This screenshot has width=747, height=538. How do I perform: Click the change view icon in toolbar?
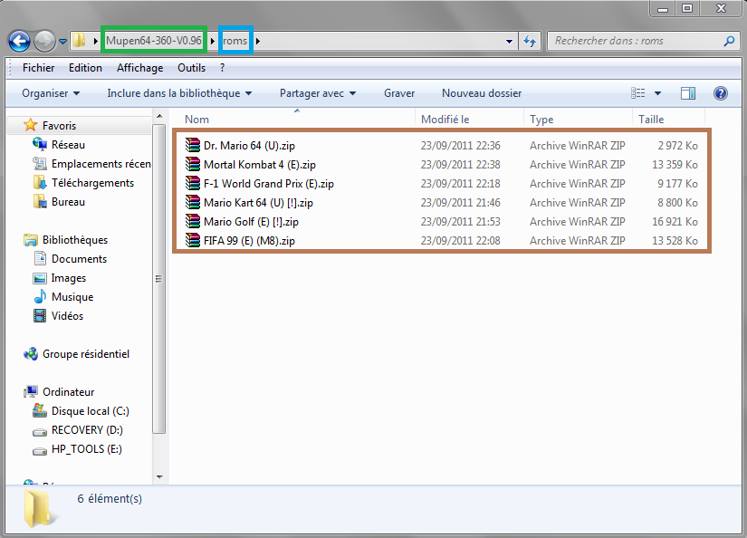(x=638, y=93)
